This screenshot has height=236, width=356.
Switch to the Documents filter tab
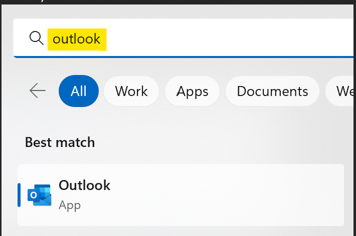tap(272, 91)
